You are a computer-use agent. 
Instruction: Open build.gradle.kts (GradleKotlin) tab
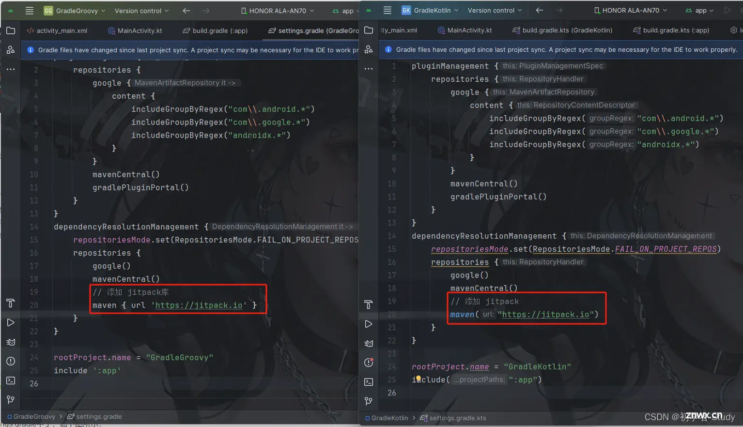click(562, 30)
